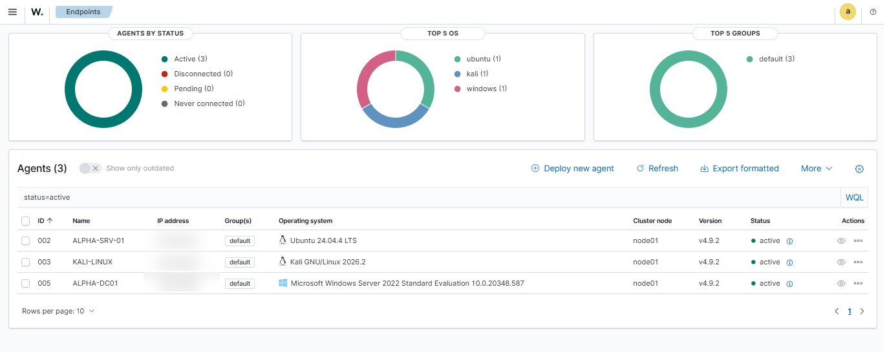Click default group badge for KALI-LINUX
This screenshot has width=887, height=362.
240,262
